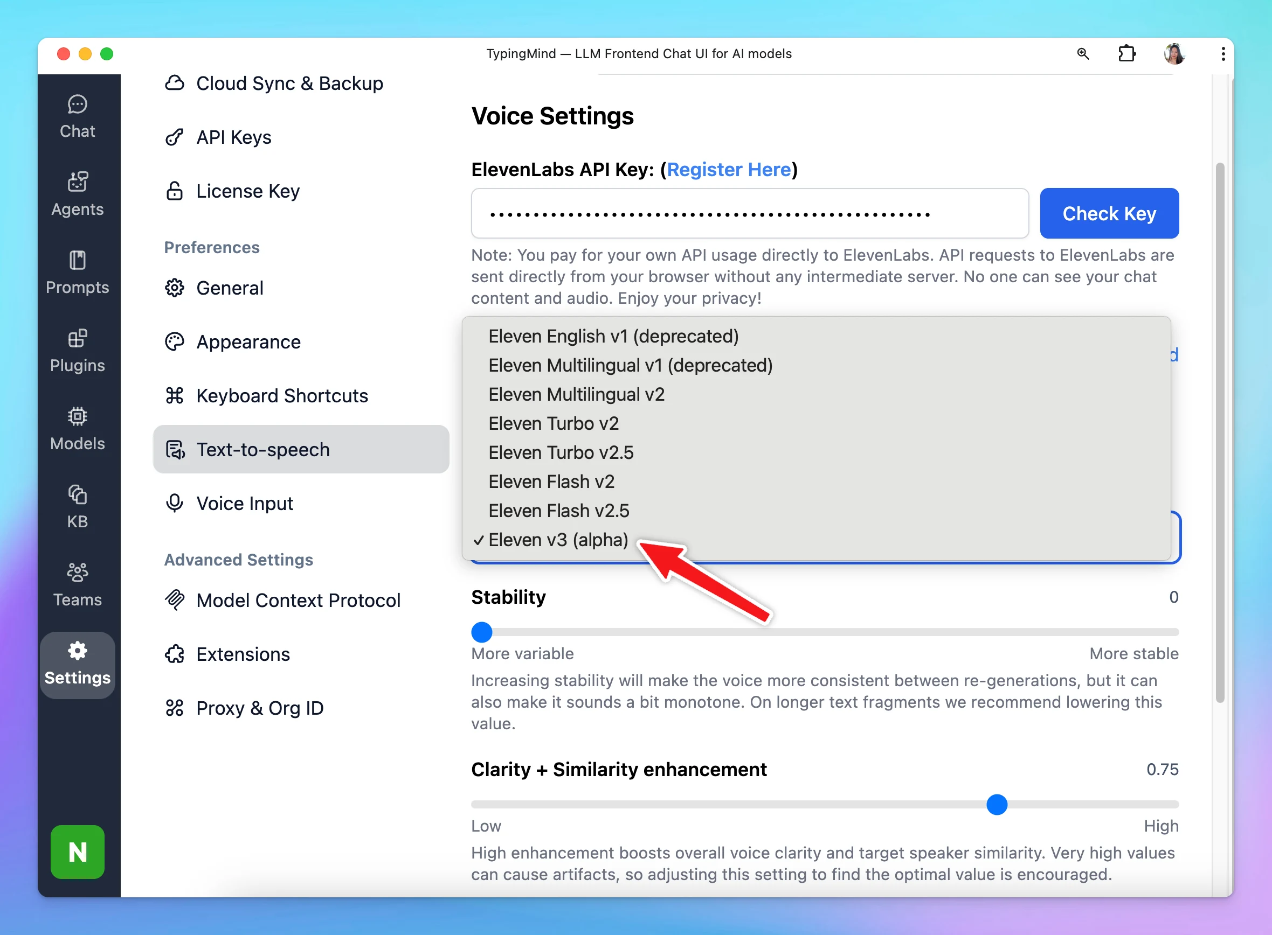The image size is (1272, 935).
Task: Open Proxy & Org ID settings
Action: 244,708
